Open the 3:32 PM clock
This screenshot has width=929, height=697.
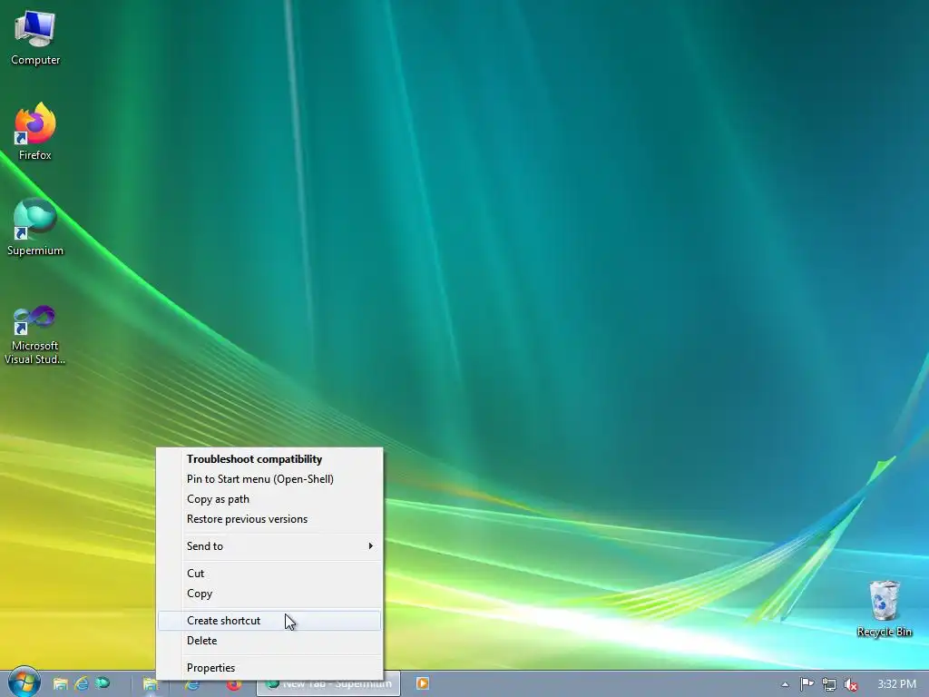[x=896, y=684]
